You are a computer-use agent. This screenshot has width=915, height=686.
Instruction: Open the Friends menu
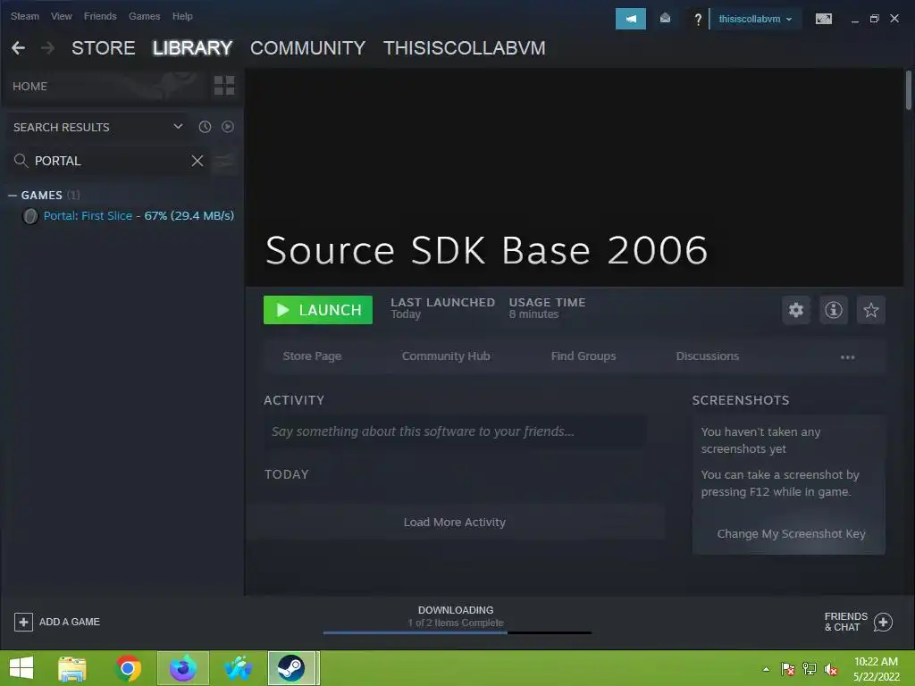tap(100, 16)
